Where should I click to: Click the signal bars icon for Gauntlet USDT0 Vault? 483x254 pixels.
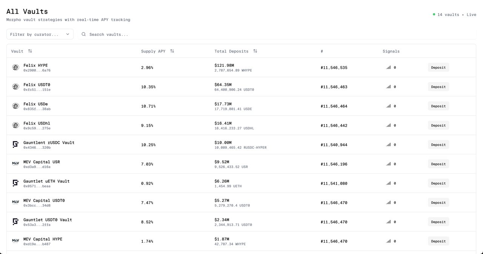pyautogui.click(x=388, y=222)
